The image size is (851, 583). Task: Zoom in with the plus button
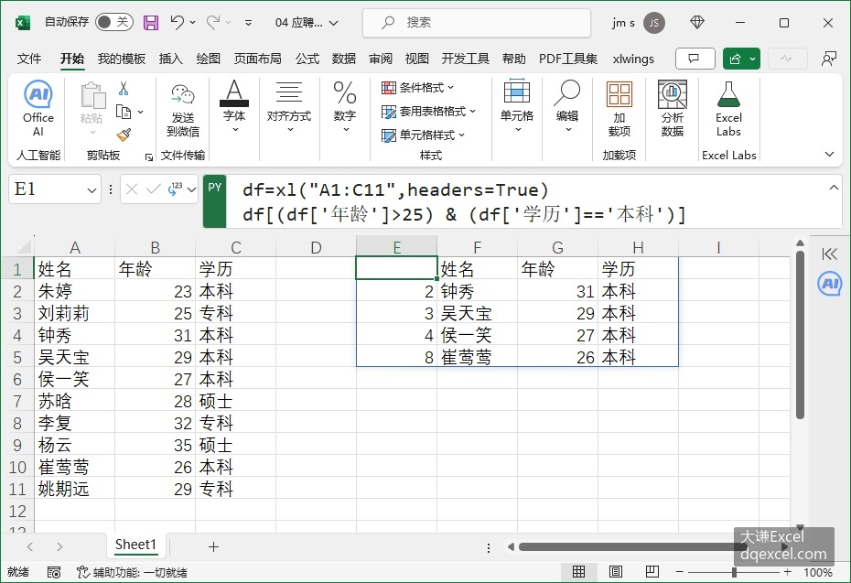(787, 572)
